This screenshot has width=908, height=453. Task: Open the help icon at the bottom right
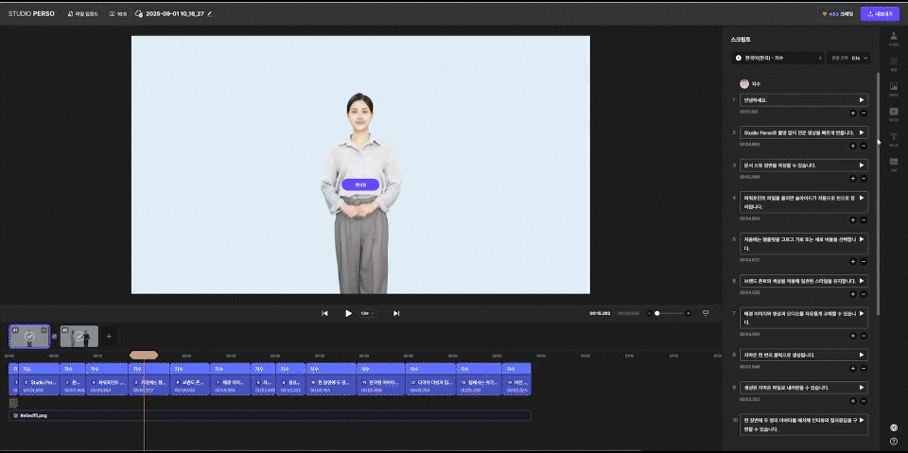click(x=894, y=441)
